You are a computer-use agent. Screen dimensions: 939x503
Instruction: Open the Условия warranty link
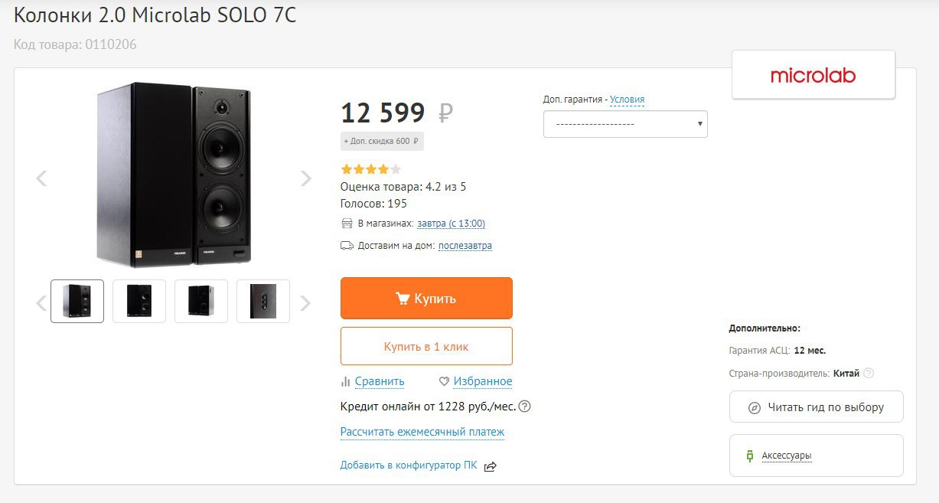coord(628,100)
